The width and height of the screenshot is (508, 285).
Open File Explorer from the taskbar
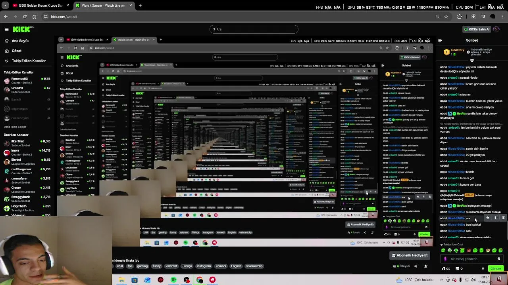121,280
